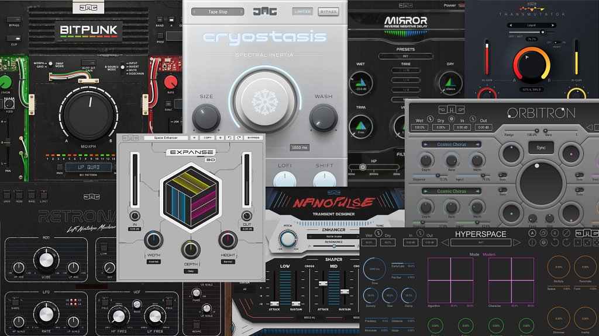The width and height of the screenshot is (599, 336).
Task: Click the undo arrow in the Expanse toolbar
Action: (229, 138)
